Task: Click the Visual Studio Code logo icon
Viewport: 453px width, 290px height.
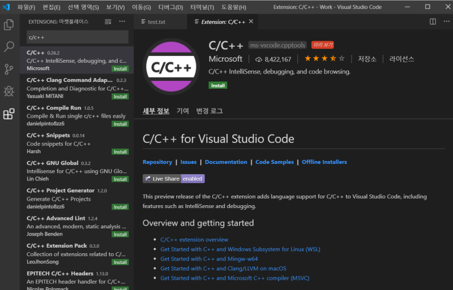Action: coord(6,7)
